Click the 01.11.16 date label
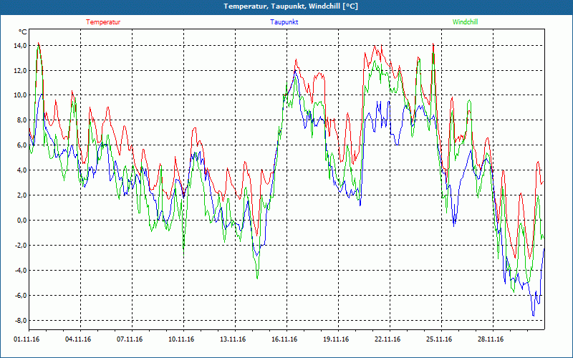Viewport: 573px width, 358px height. (x=27, y=339)
